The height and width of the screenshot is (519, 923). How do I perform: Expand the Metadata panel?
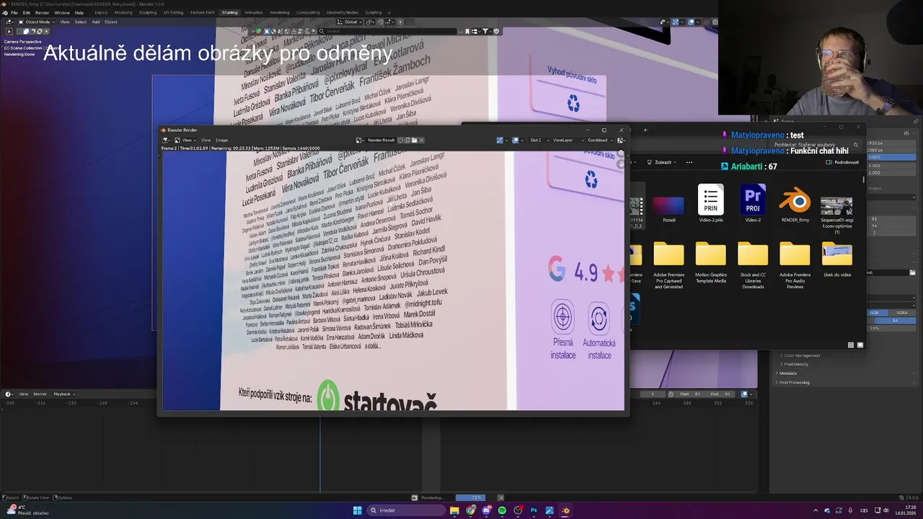tap(787, 373)
